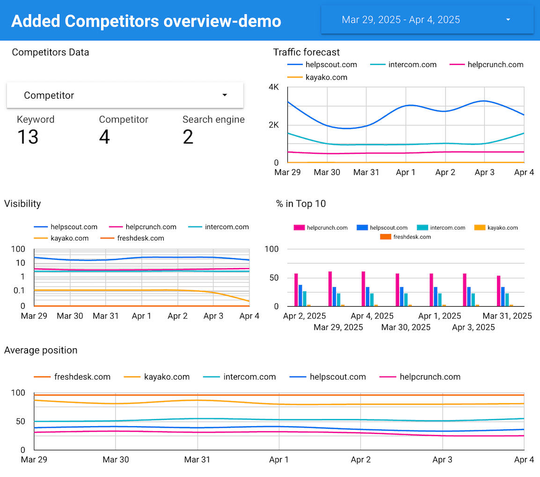Image resolution: width=540 pixels, height=477 pixels.
Task: Click the Mar 31 axis label in Average position
Action: click(197, 459)
